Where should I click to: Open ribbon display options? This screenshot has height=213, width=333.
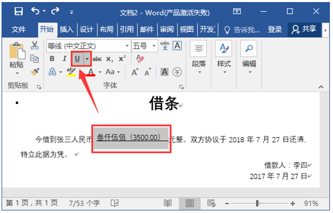237,11
